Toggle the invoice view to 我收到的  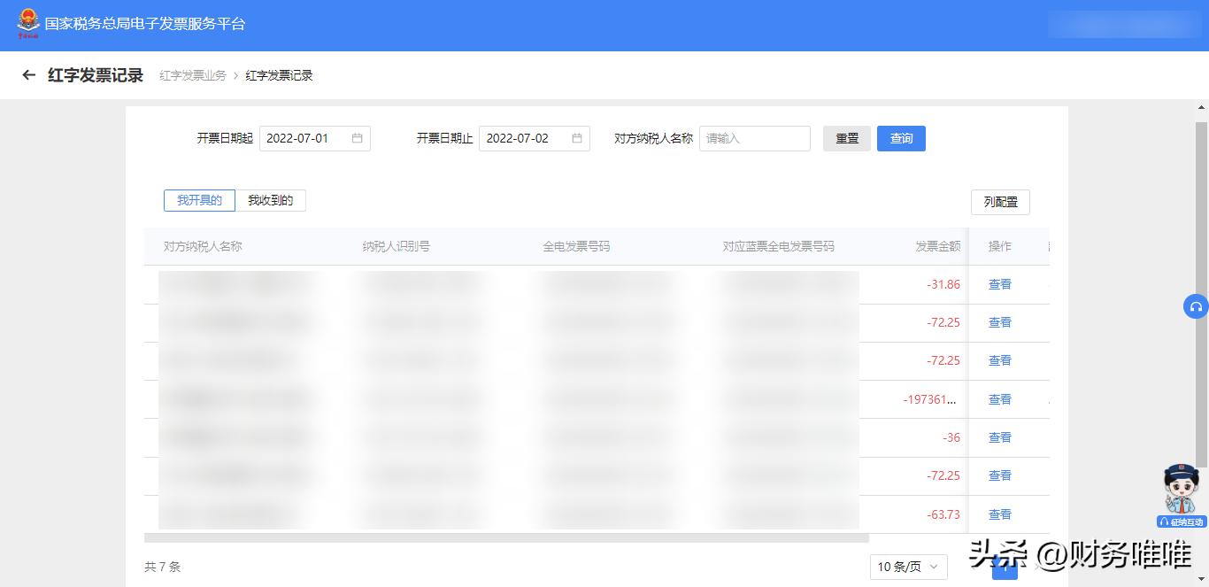tap(271, 200)
